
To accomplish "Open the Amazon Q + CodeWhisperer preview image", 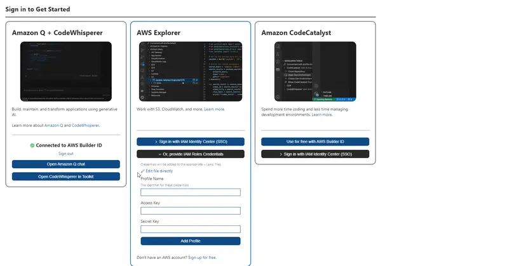I will pos(66,72).
